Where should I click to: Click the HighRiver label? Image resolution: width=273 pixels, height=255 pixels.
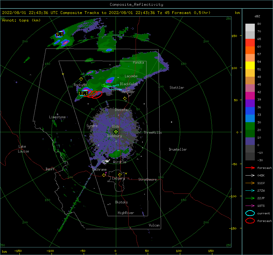126,213
